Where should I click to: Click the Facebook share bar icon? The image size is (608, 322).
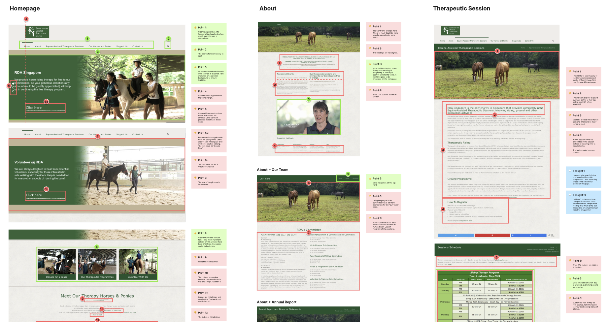click(x=513, y=235)
